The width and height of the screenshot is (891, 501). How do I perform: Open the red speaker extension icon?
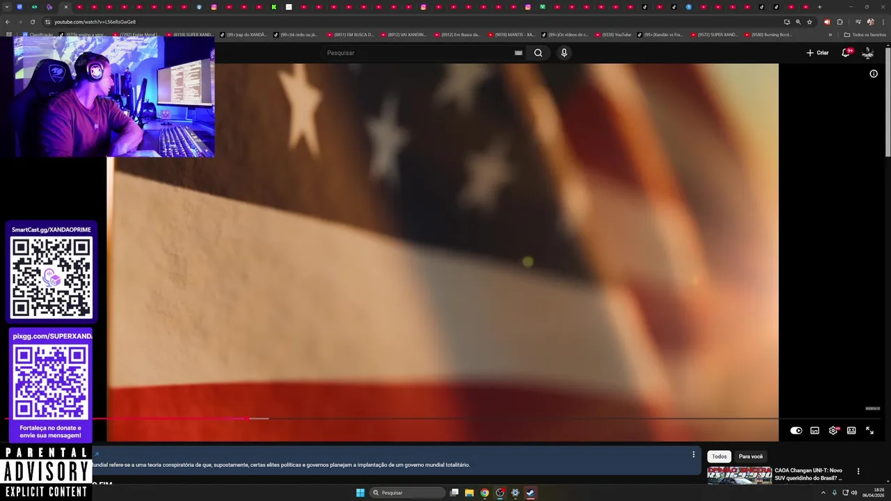pyautogui.click(x=827, y=22)
